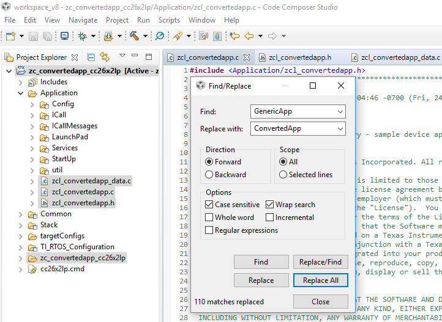Open the Find field history dropdown
Image resolution: width=442 pixels, height=322 pixels.
(x=340, y=112)
